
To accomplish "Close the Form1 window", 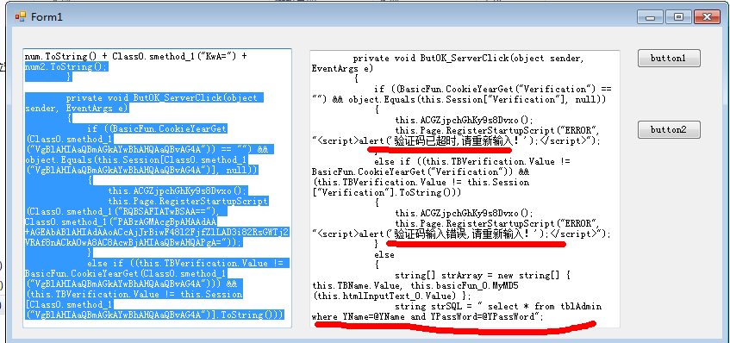I will pyautogui.click(x=708, y=17).
